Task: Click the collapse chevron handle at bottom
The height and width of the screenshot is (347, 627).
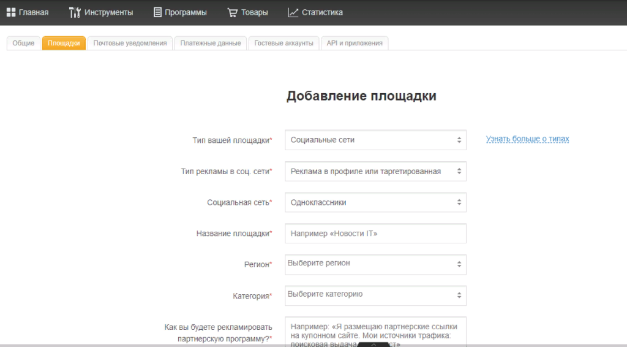Action: (x=374, y=344)
